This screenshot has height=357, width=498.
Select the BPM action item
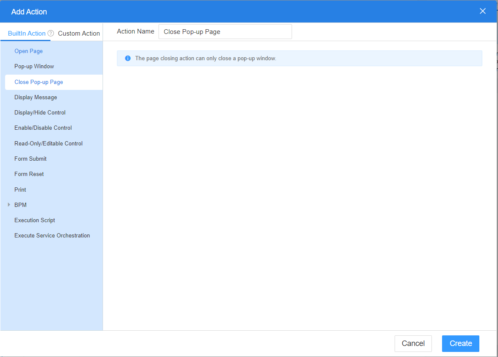20,205
